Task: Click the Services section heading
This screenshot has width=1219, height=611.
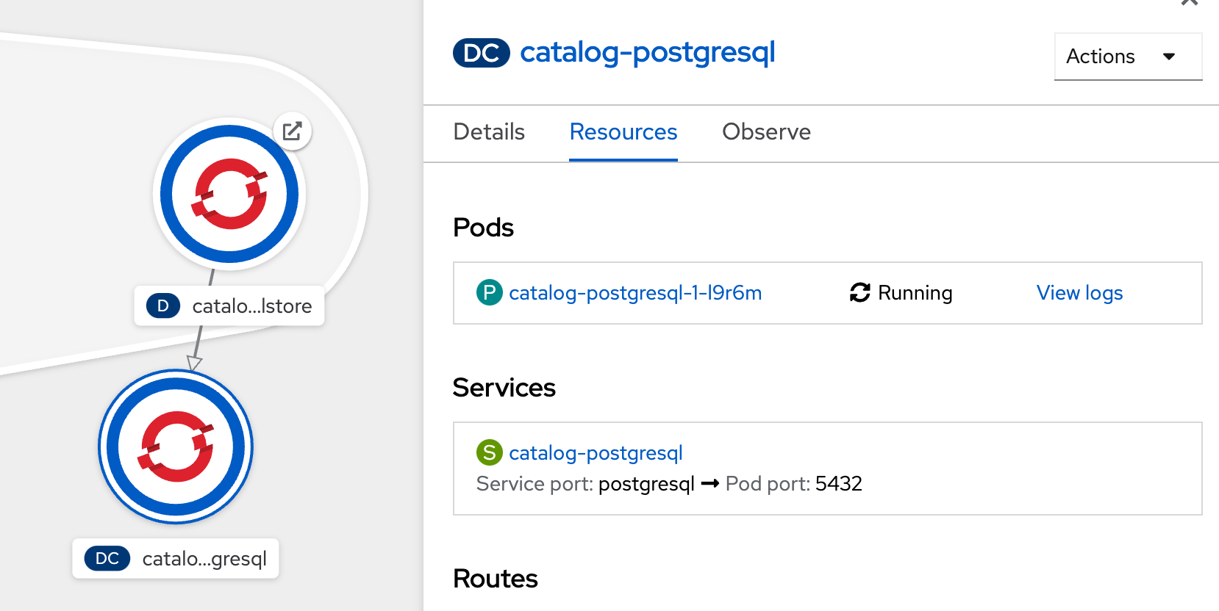Action: coord(504,388)
